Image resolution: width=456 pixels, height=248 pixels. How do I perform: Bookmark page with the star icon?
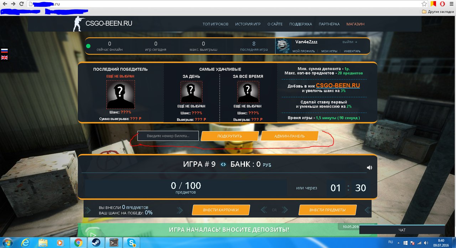click(424, 4)
